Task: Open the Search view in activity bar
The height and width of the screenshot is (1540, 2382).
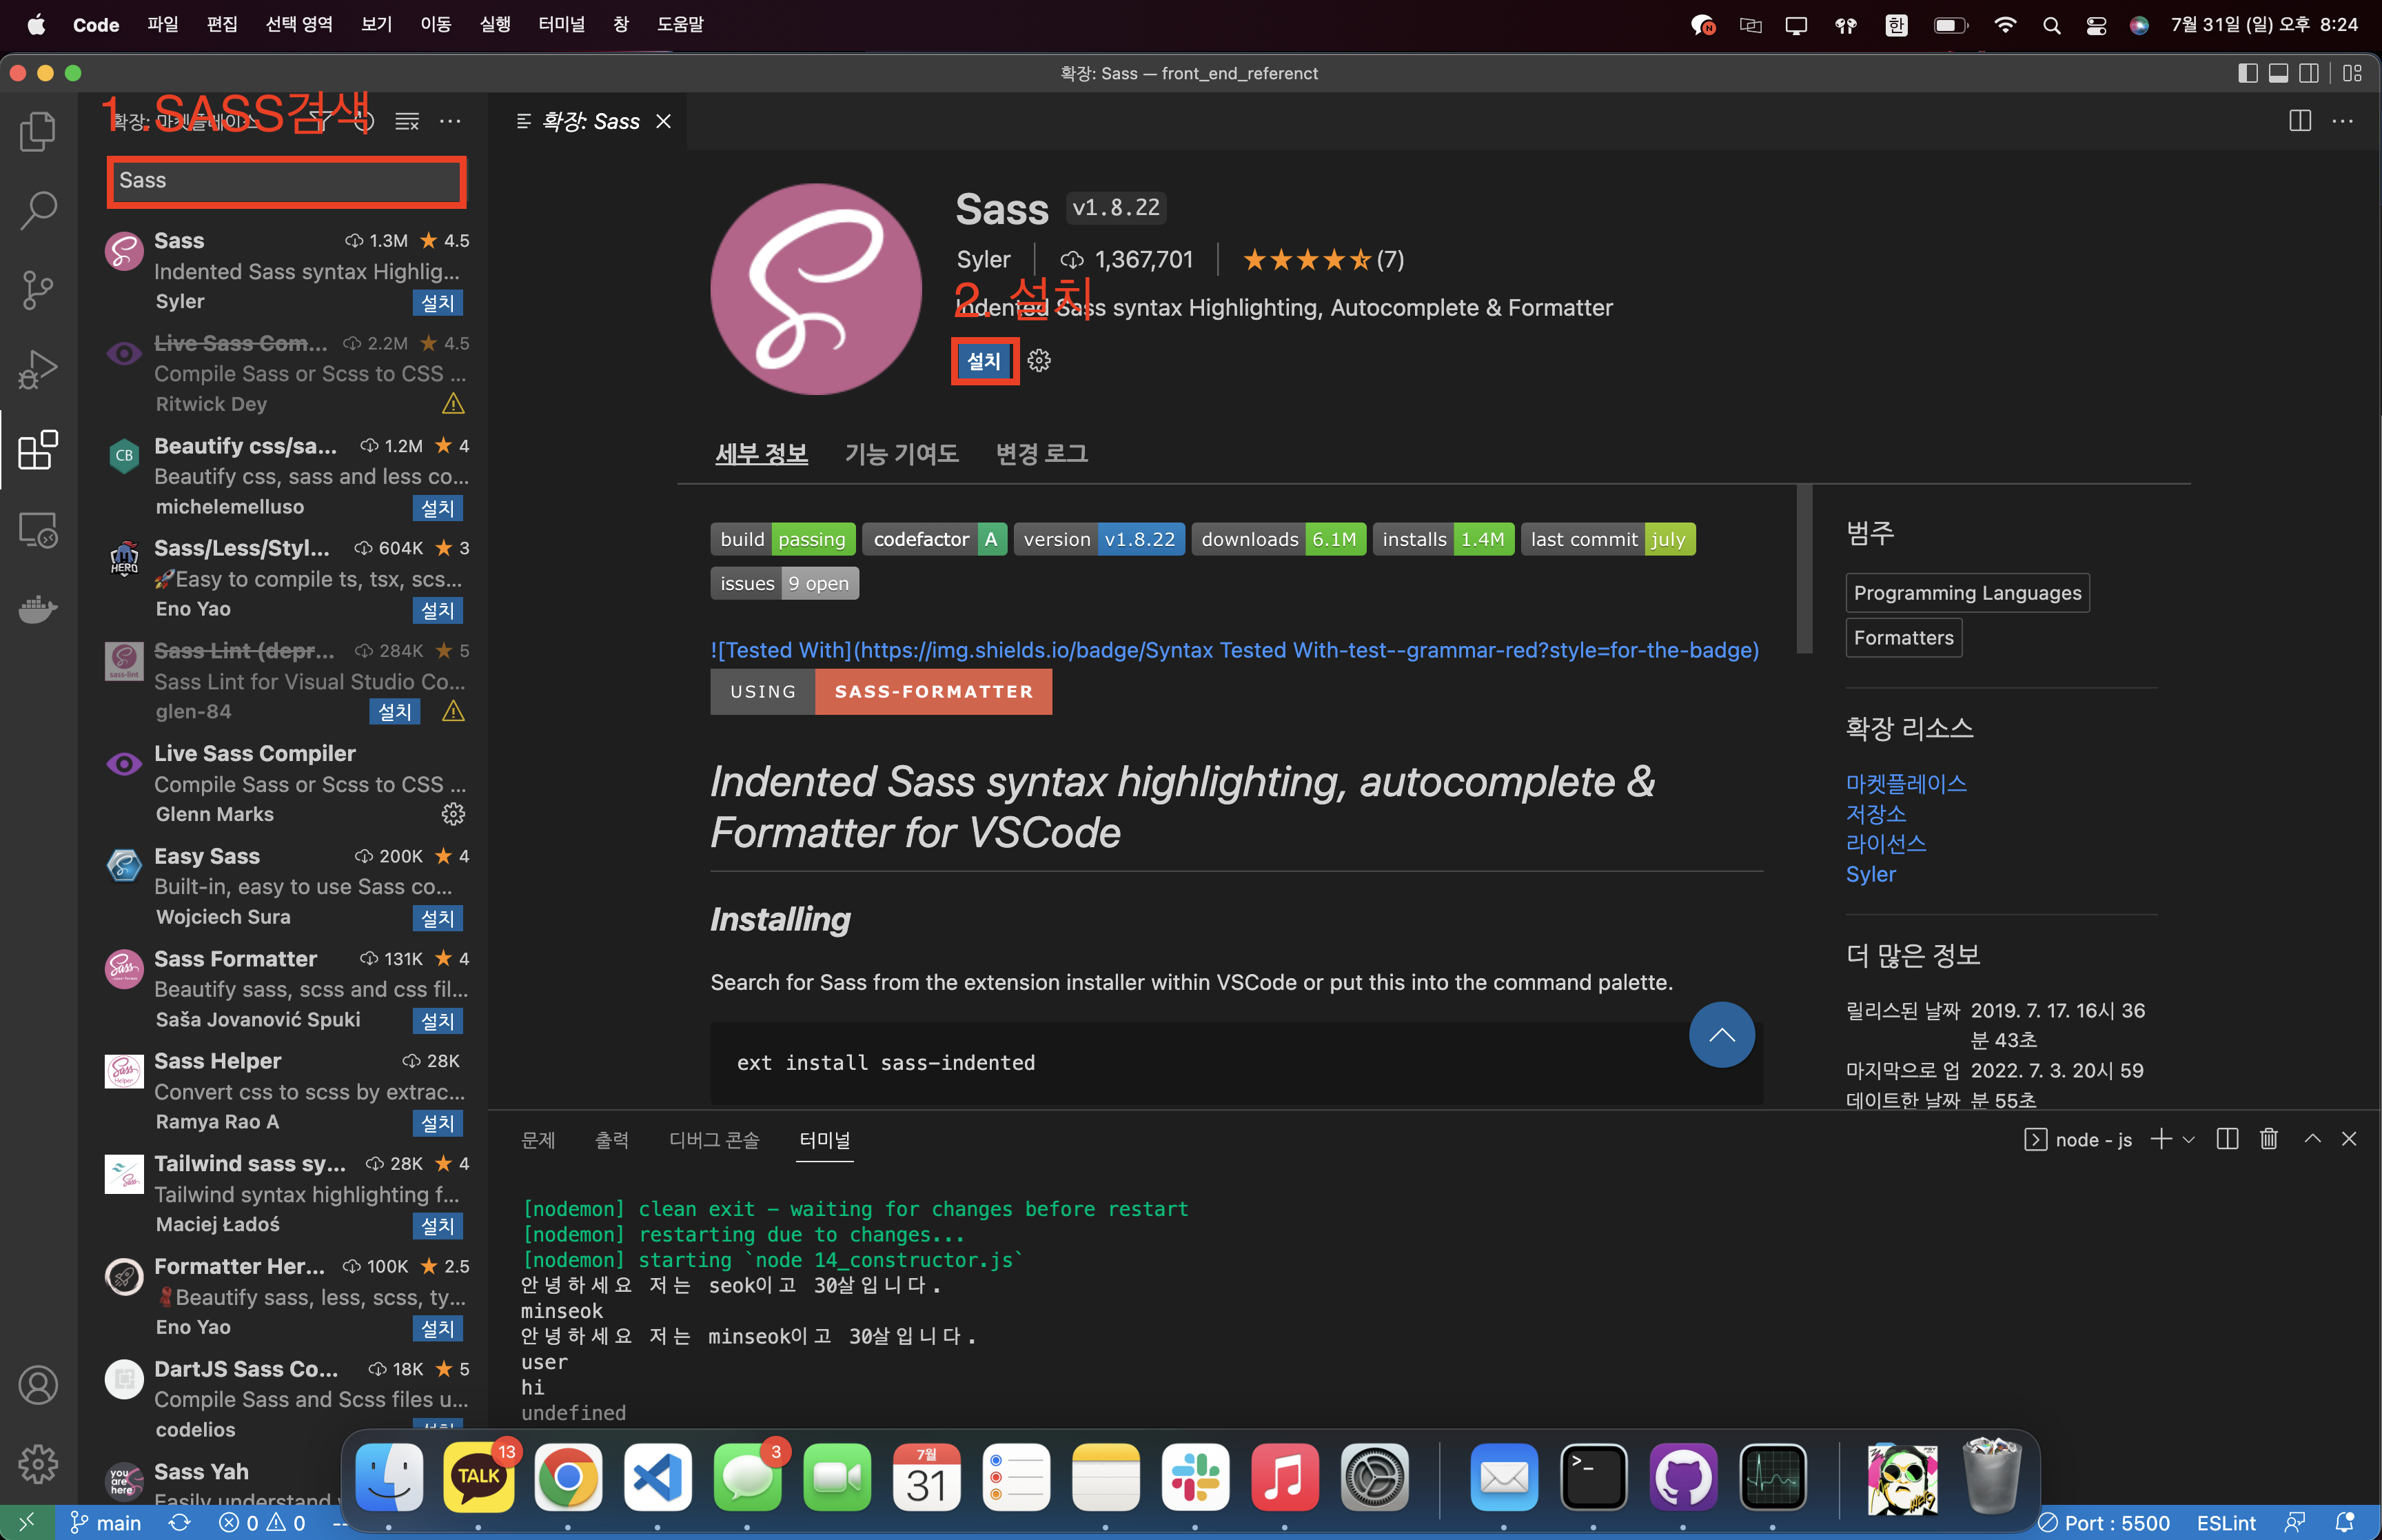Action: pos(38,210)
